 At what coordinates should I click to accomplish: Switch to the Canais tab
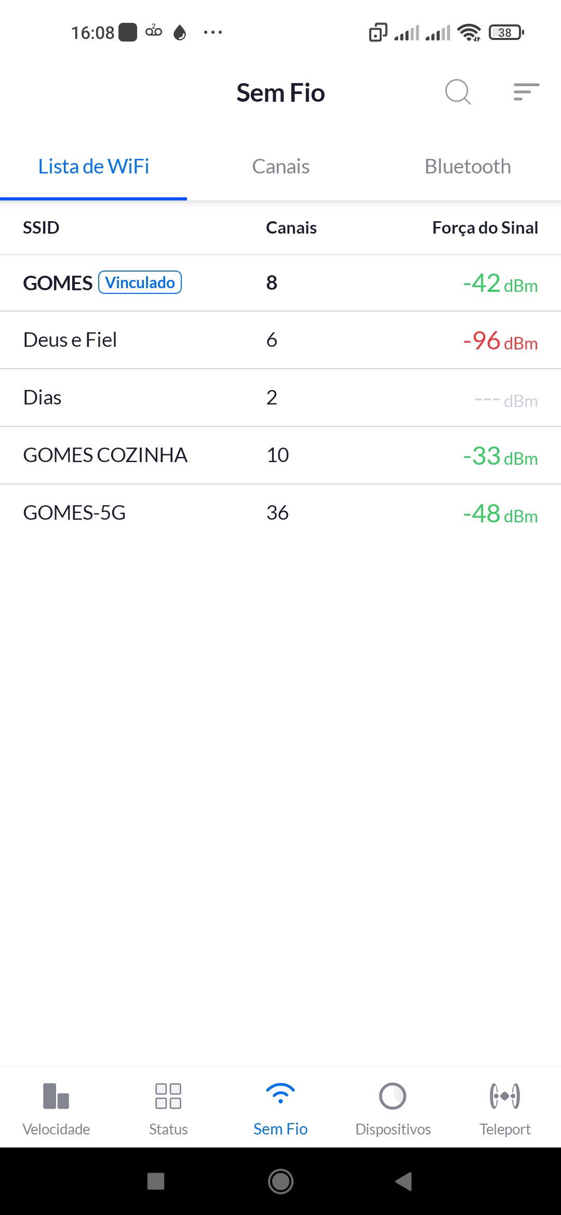pyautogui.click(x=280, y=167)
